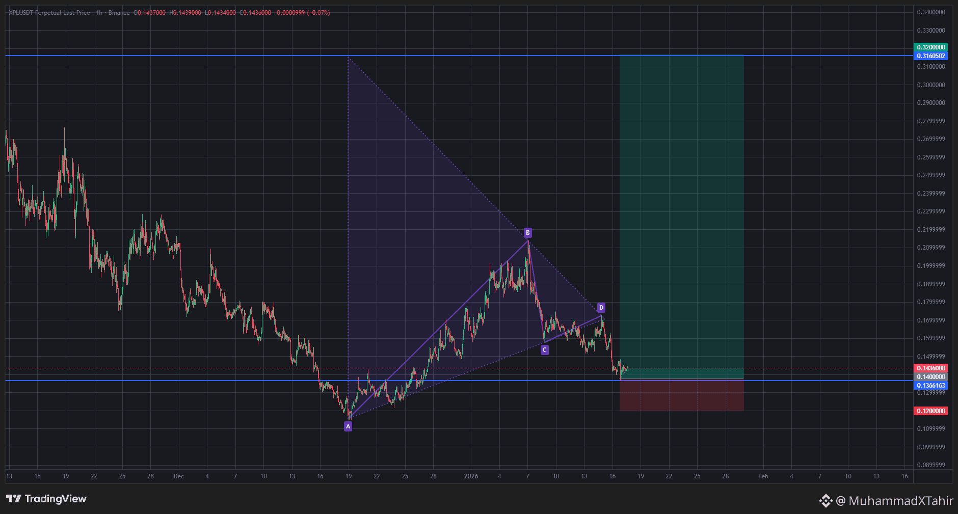Click the 0.1999999 price axis label
Image resolution: width=958 pixels, height=514 pixels.
[931, 266]
